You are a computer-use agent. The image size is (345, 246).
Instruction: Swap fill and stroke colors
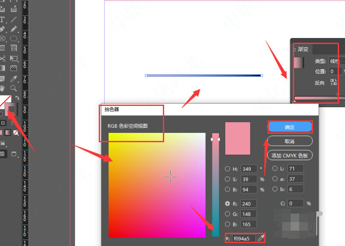pyautogui.click(x=17, y=98)
